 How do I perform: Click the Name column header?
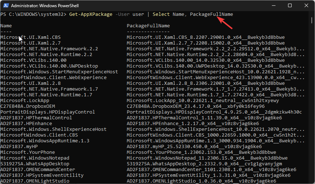[x=6, y=26]
